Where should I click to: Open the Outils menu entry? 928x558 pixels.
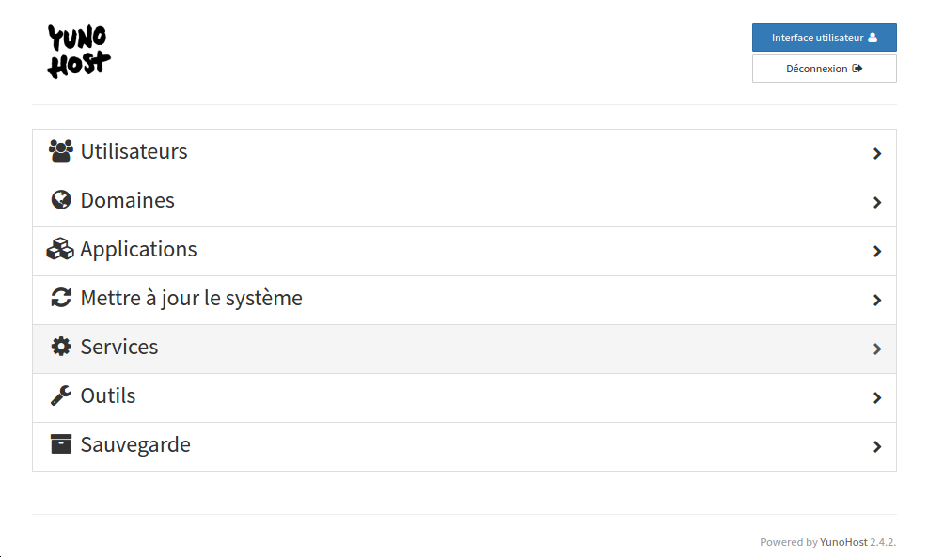tap(464, 397)
